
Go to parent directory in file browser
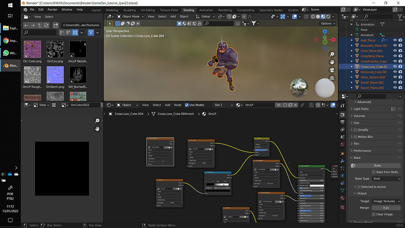[x=39, y=25]
